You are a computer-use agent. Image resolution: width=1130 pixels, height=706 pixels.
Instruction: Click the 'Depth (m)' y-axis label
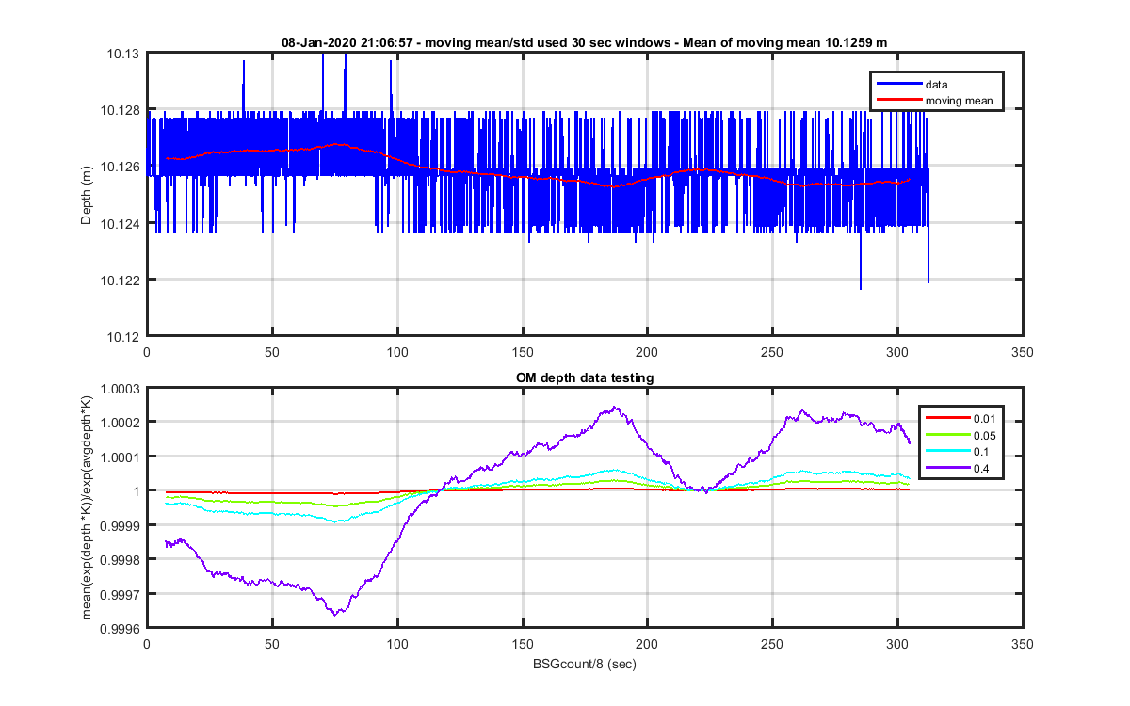pyautogui.click(x=86, y=195)
